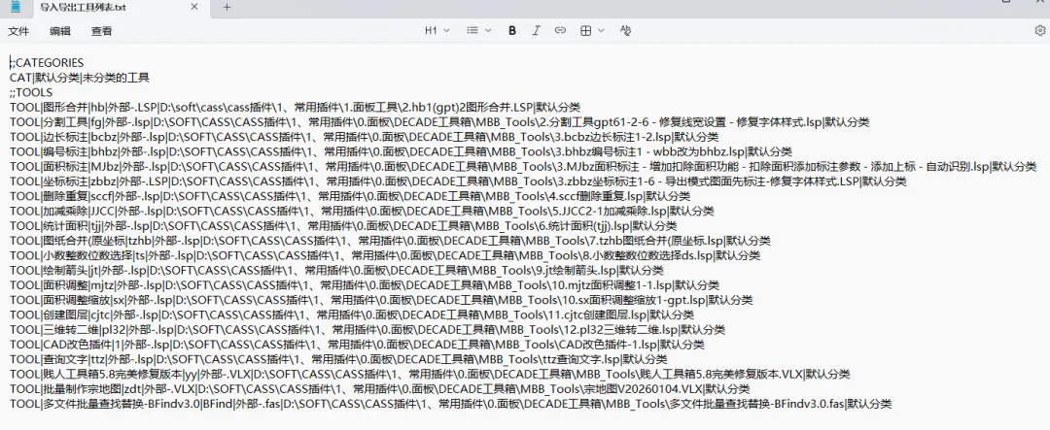1050x430 pixels.
Task: Toggle bold formatting
Action: click(512, 30)
